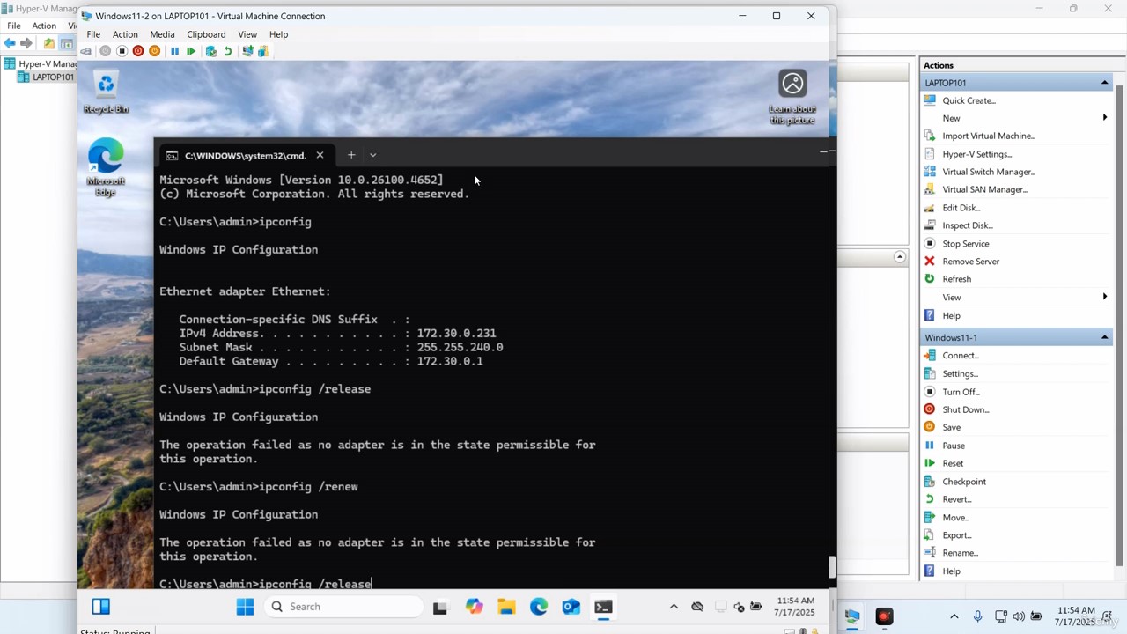Click the Share toolbar icon at toolbar end

[262, 51]
